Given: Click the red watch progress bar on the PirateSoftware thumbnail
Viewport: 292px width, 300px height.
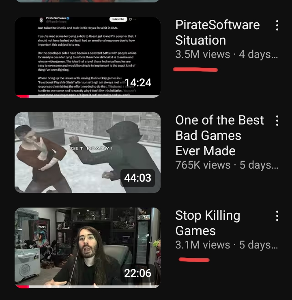Looking at the screenshot, I should pos(23,96).
